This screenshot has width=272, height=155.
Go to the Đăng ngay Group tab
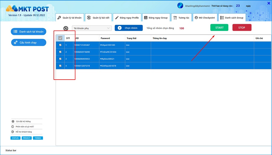(x=156, y=18)
